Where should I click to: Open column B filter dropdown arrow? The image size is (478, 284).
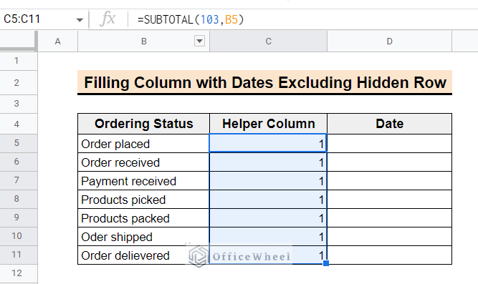coord(199,41)
